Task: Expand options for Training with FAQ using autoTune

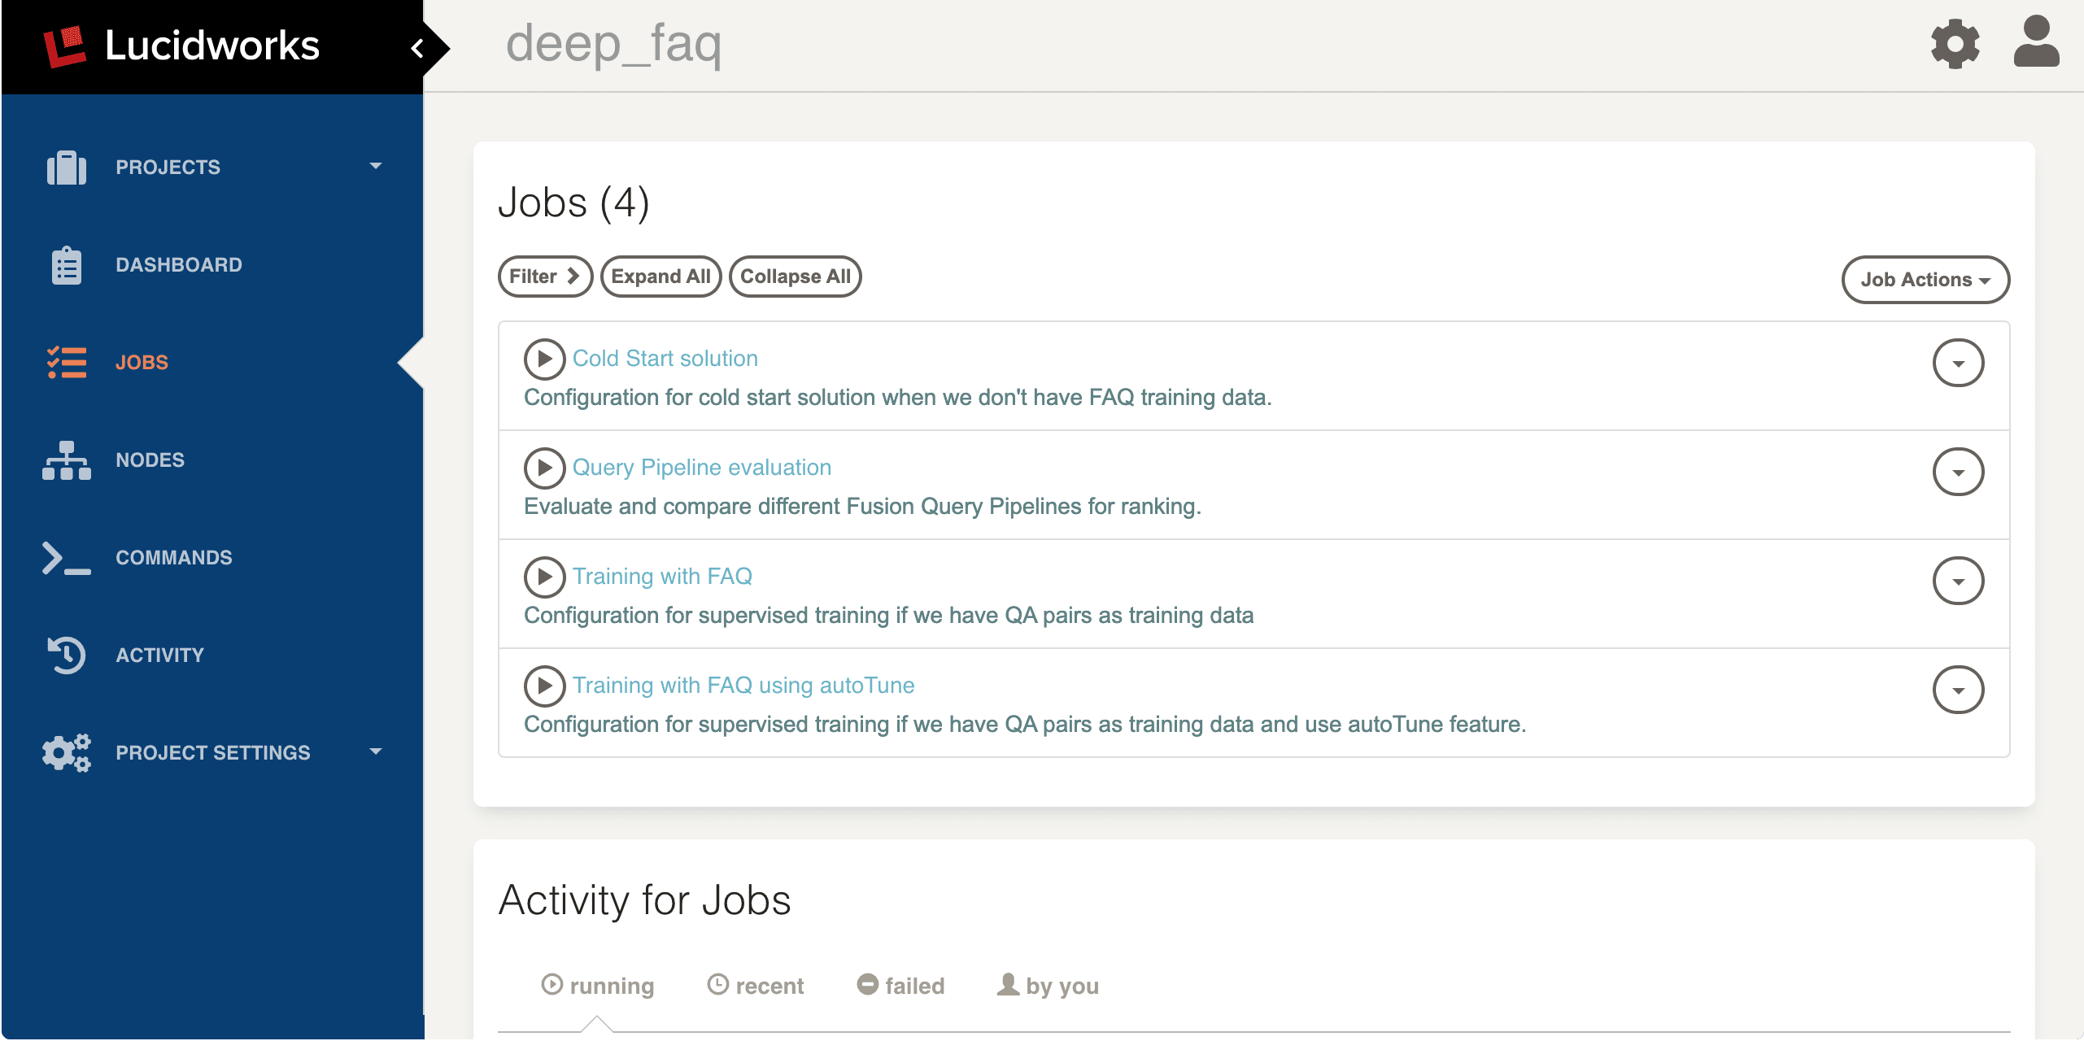Action: [x=1959, y=689]
